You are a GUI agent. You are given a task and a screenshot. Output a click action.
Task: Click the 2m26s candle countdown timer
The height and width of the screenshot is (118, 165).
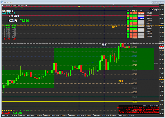pyautogui.click(x=14, y=16)
